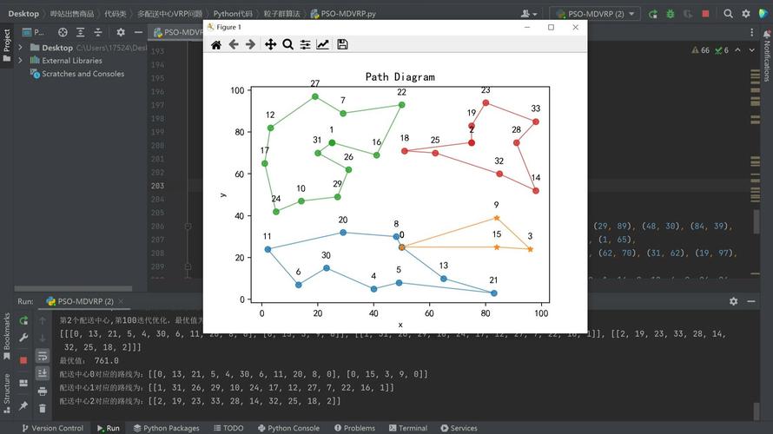Screen dimensions: 773x434
Task: Open the Python Packages tool window
Action: point(166,428)
